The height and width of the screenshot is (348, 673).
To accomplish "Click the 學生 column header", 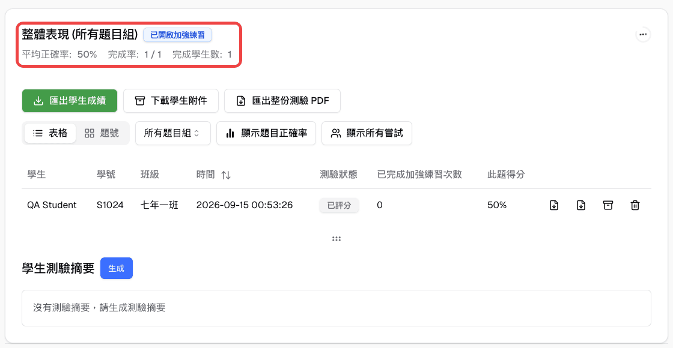I will (x=37, y=175).
